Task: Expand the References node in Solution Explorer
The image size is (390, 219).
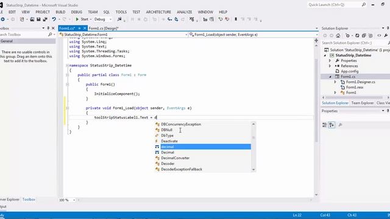Action: (x=330, y=66)
